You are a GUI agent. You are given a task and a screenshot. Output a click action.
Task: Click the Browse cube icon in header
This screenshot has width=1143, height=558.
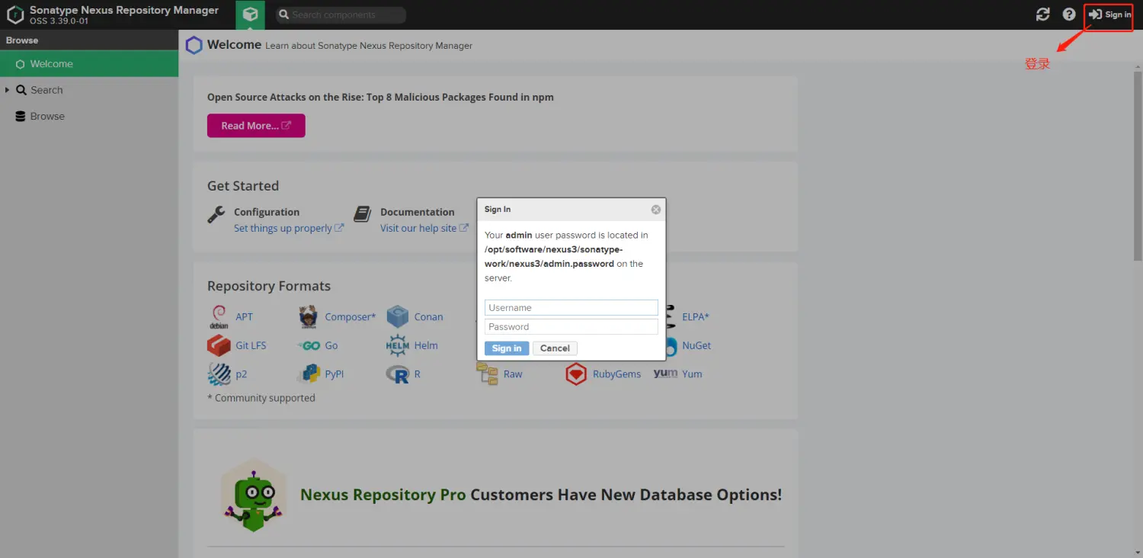[x=250, y=14]
